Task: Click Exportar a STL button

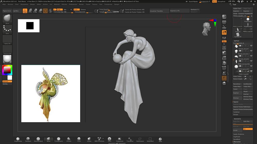Action: tap(180, 11)
